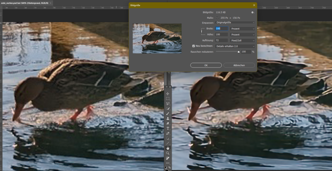Viewport: 332px width, 171px height.
Task: Select the Pen tool
Action: (x=168, y=133)
